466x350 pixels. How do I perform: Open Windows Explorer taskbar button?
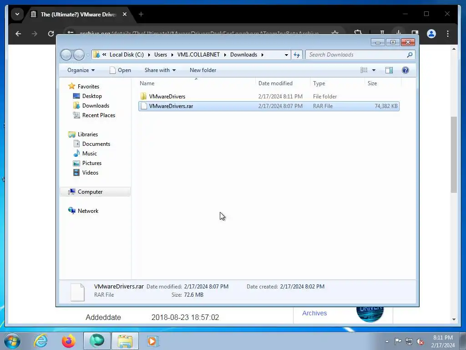click(x=125, y=341)
